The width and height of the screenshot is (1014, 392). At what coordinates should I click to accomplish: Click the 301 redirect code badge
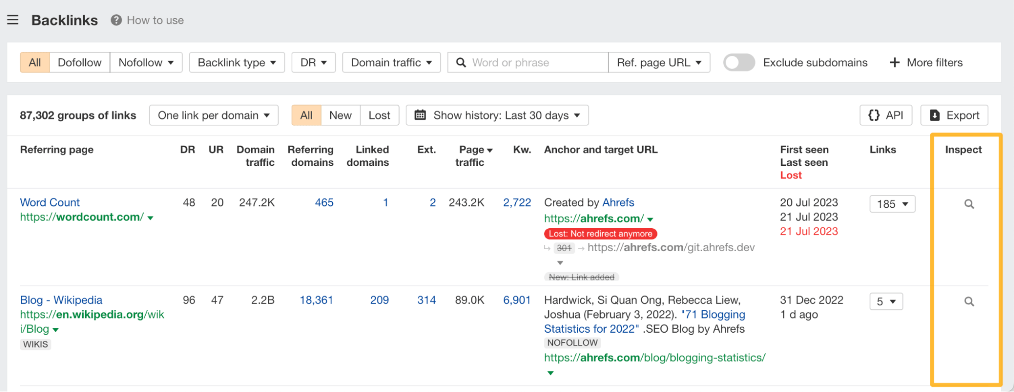564,248
